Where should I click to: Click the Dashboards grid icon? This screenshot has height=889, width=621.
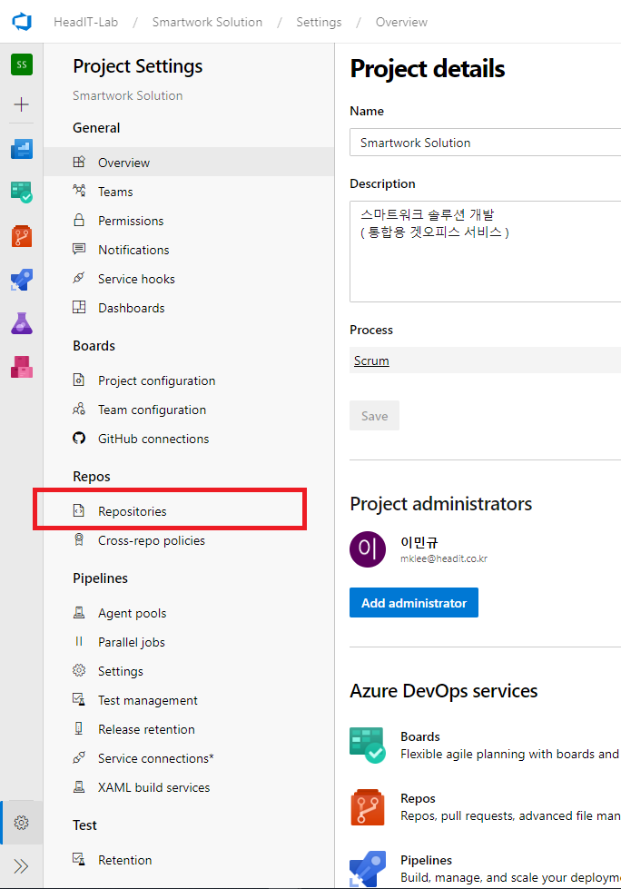point(79,307)
